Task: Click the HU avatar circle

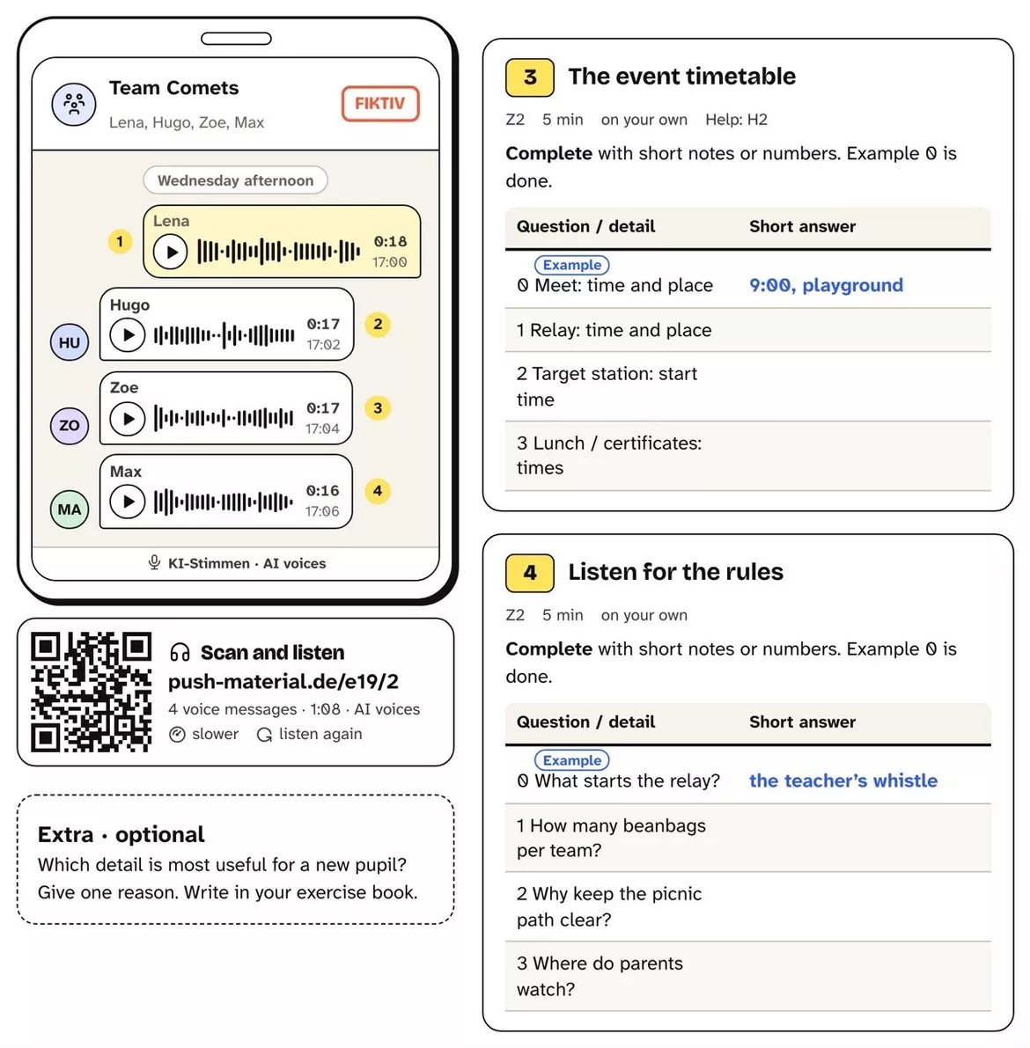Action: [70, 342]
